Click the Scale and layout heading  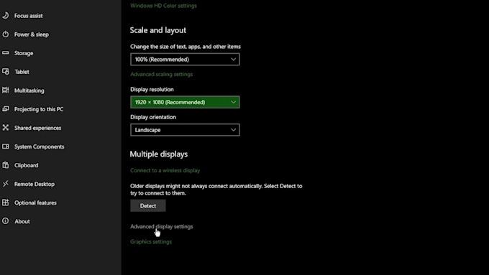click(x=157, y=30)
